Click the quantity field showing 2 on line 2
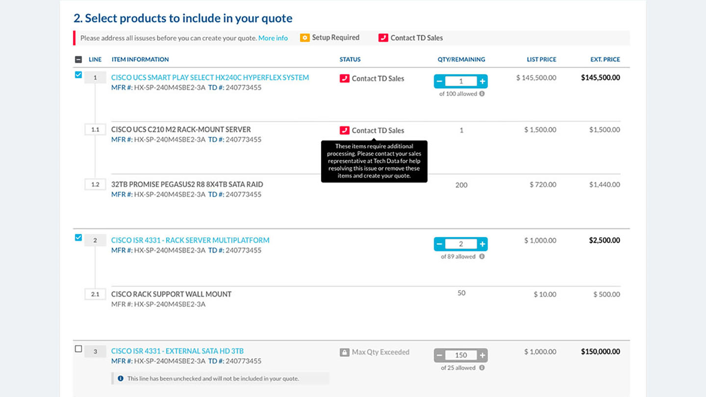The width and height of the screenshot is (706, 397). point(461,244)
